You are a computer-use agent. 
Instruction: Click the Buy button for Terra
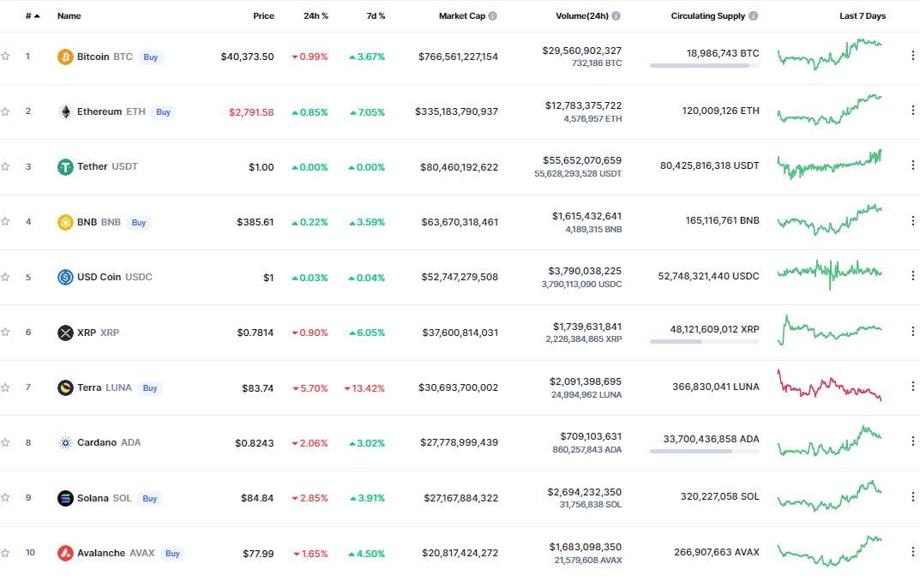pyautogui.click(x=150, y=387)
